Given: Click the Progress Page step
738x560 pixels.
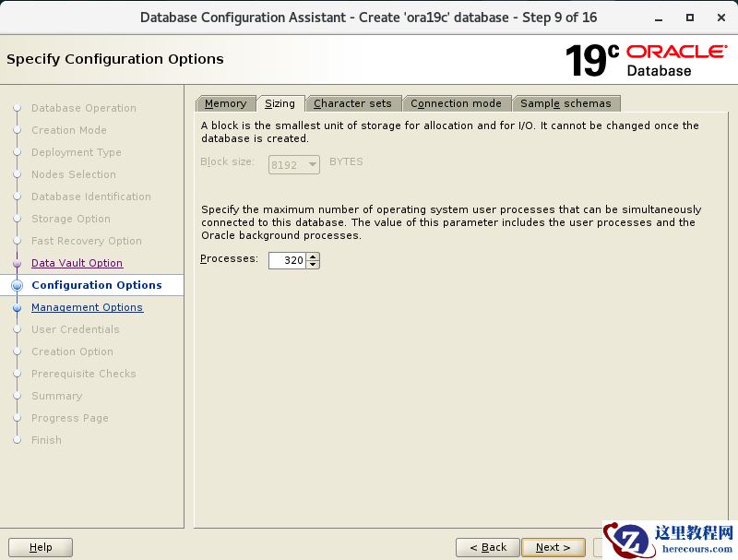Looking at the screenshot, I should [70, 418].
